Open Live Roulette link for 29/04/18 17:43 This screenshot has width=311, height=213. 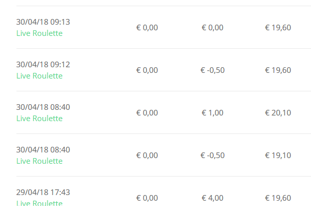pyautogui.click(x=40, y=203)
